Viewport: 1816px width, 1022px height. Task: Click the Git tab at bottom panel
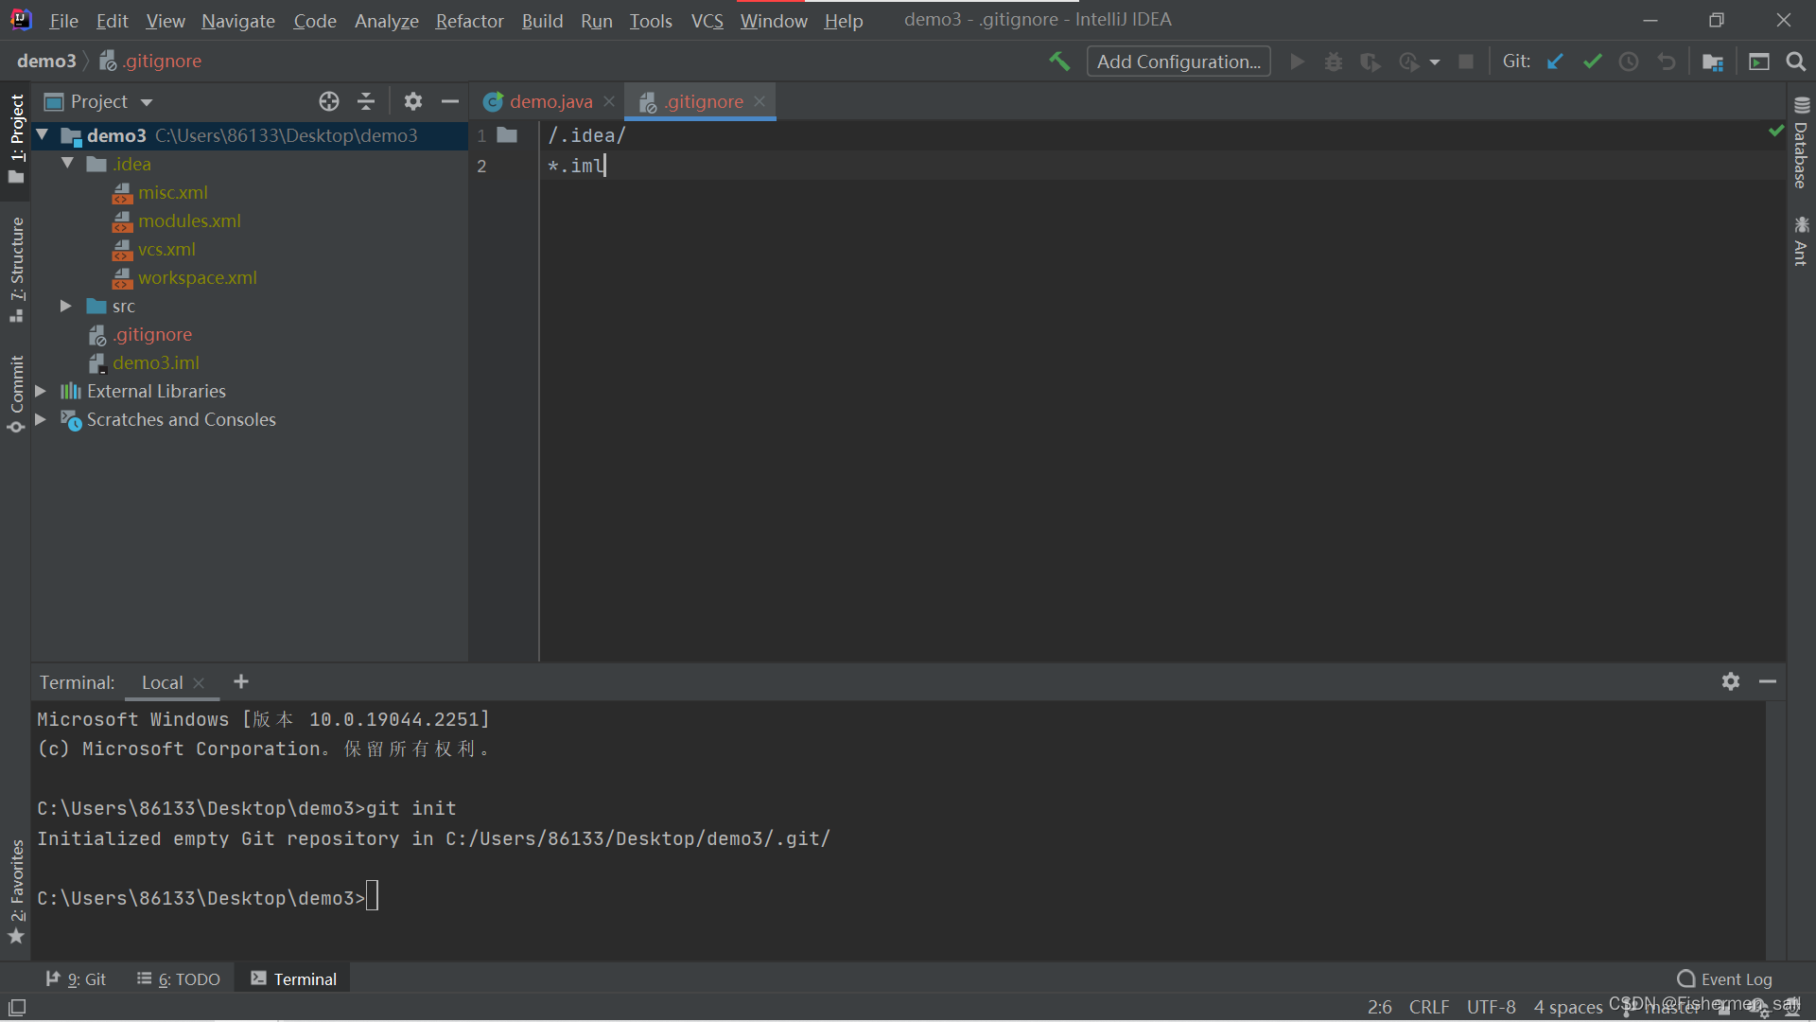(x=78, y=978)
